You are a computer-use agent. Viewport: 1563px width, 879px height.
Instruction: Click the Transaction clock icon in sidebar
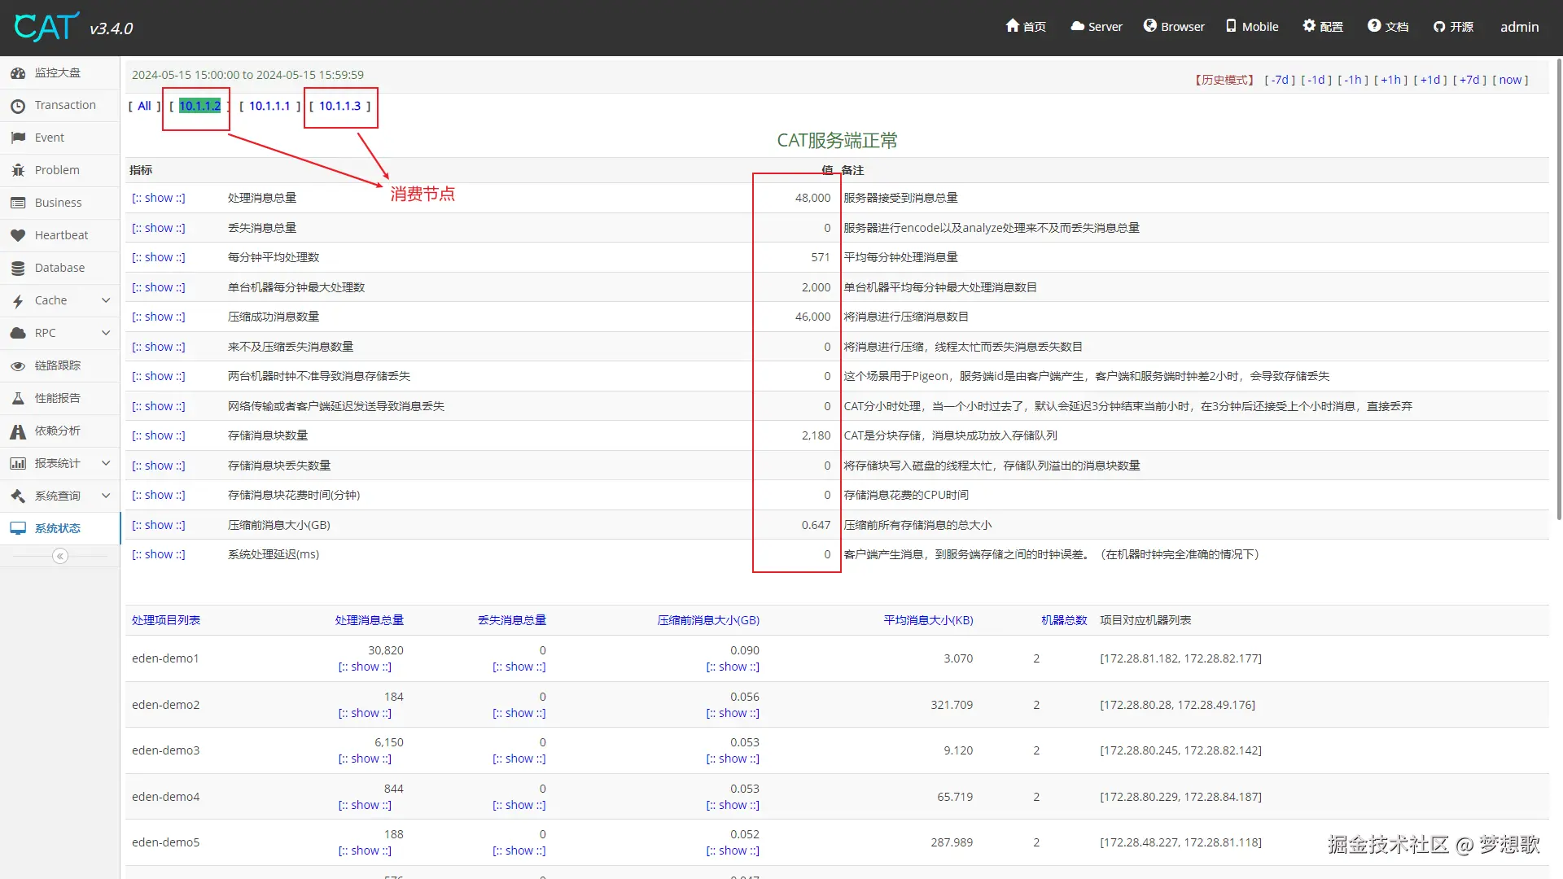pos(18,106)
